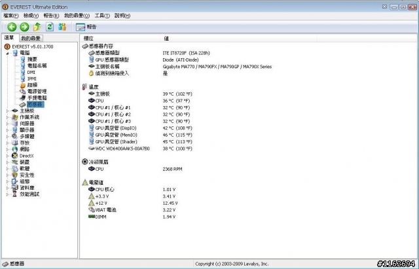Click the 值 column header
Screen dimensions: 419x269
tap(238, 38)
